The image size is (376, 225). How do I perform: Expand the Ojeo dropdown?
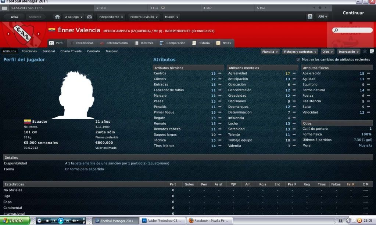pyautogui.click(x=327, y=52)
